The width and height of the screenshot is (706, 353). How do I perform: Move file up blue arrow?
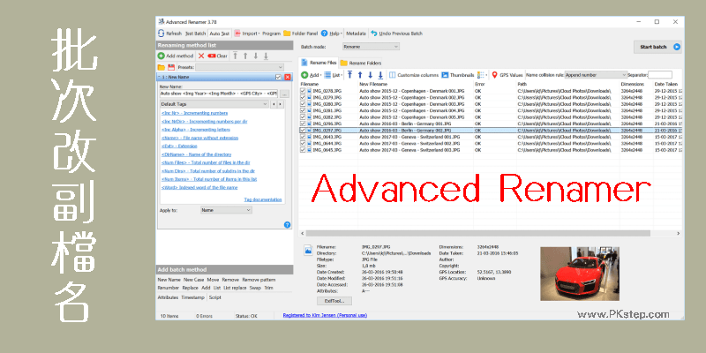(x=360, y=75)
